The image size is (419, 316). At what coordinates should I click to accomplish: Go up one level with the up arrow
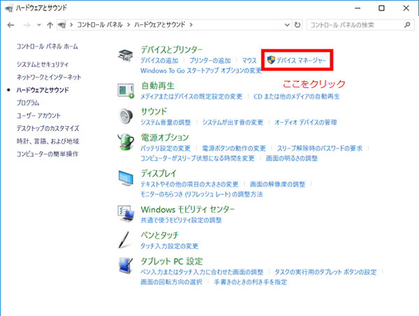click(x=50, y=25)
